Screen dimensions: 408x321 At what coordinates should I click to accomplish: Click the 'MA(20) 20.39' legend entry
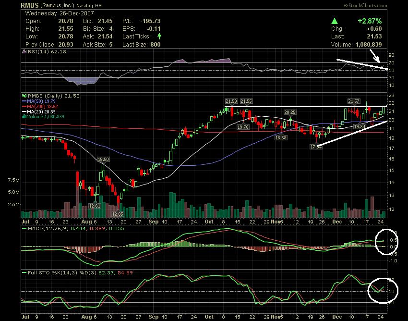[x=41, y=111]
